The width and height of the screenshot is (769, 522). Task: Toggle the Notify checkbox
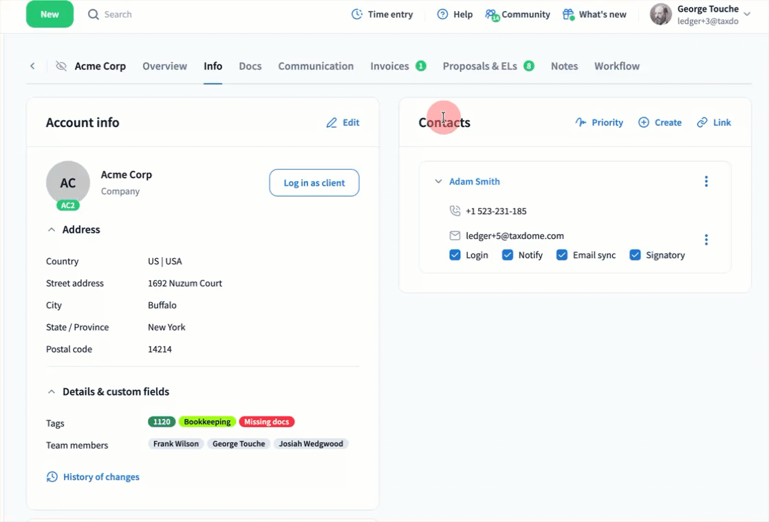pos(508,255)
